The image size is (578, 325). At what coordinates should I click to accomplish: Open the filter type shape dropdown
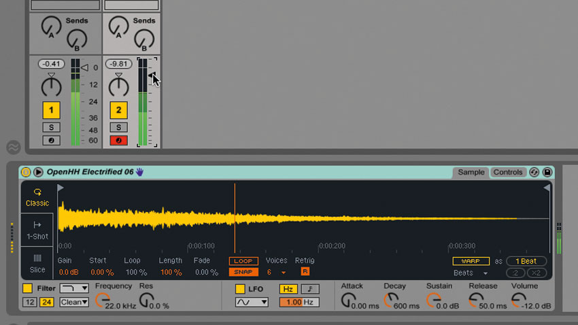(x=74, y=288)
